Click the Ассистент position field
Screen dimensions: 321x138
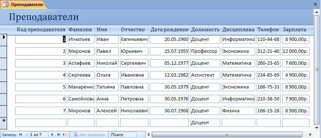click(x=205, y=75)
